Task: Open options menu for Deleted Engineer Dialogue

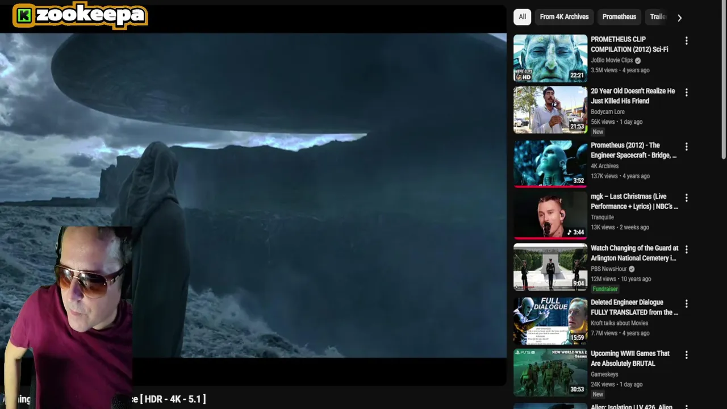Action: 686,304
